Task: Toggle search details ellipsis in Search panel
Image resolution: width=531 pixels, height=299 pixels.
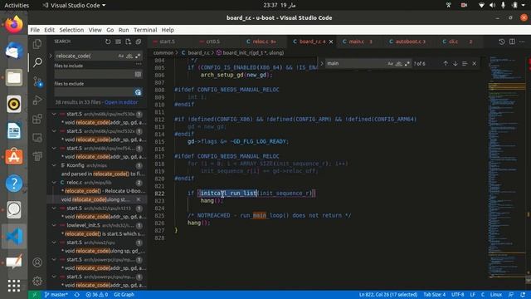Action: (x=139, y=64)
